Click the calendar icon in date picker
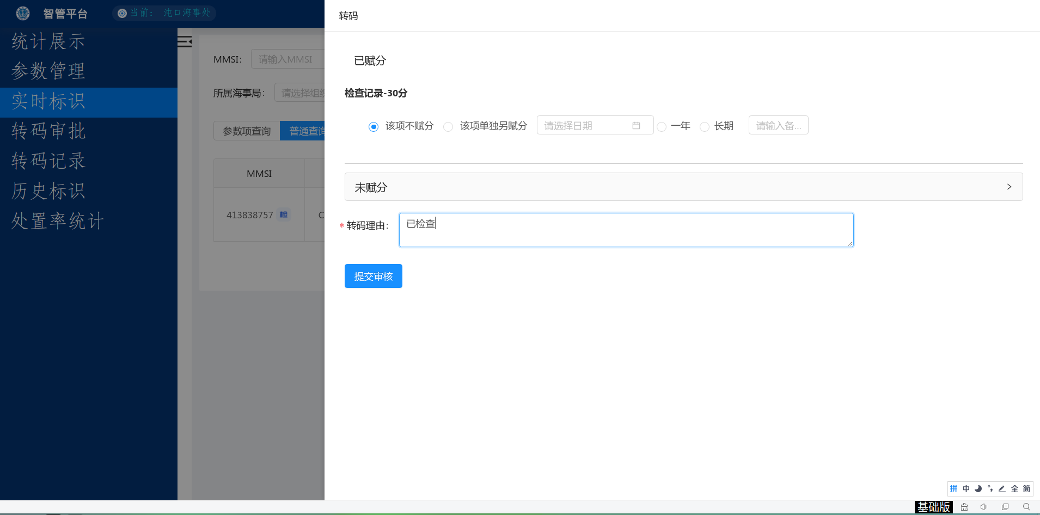This screenshot has width=1040, height=515. pos(636,126)
